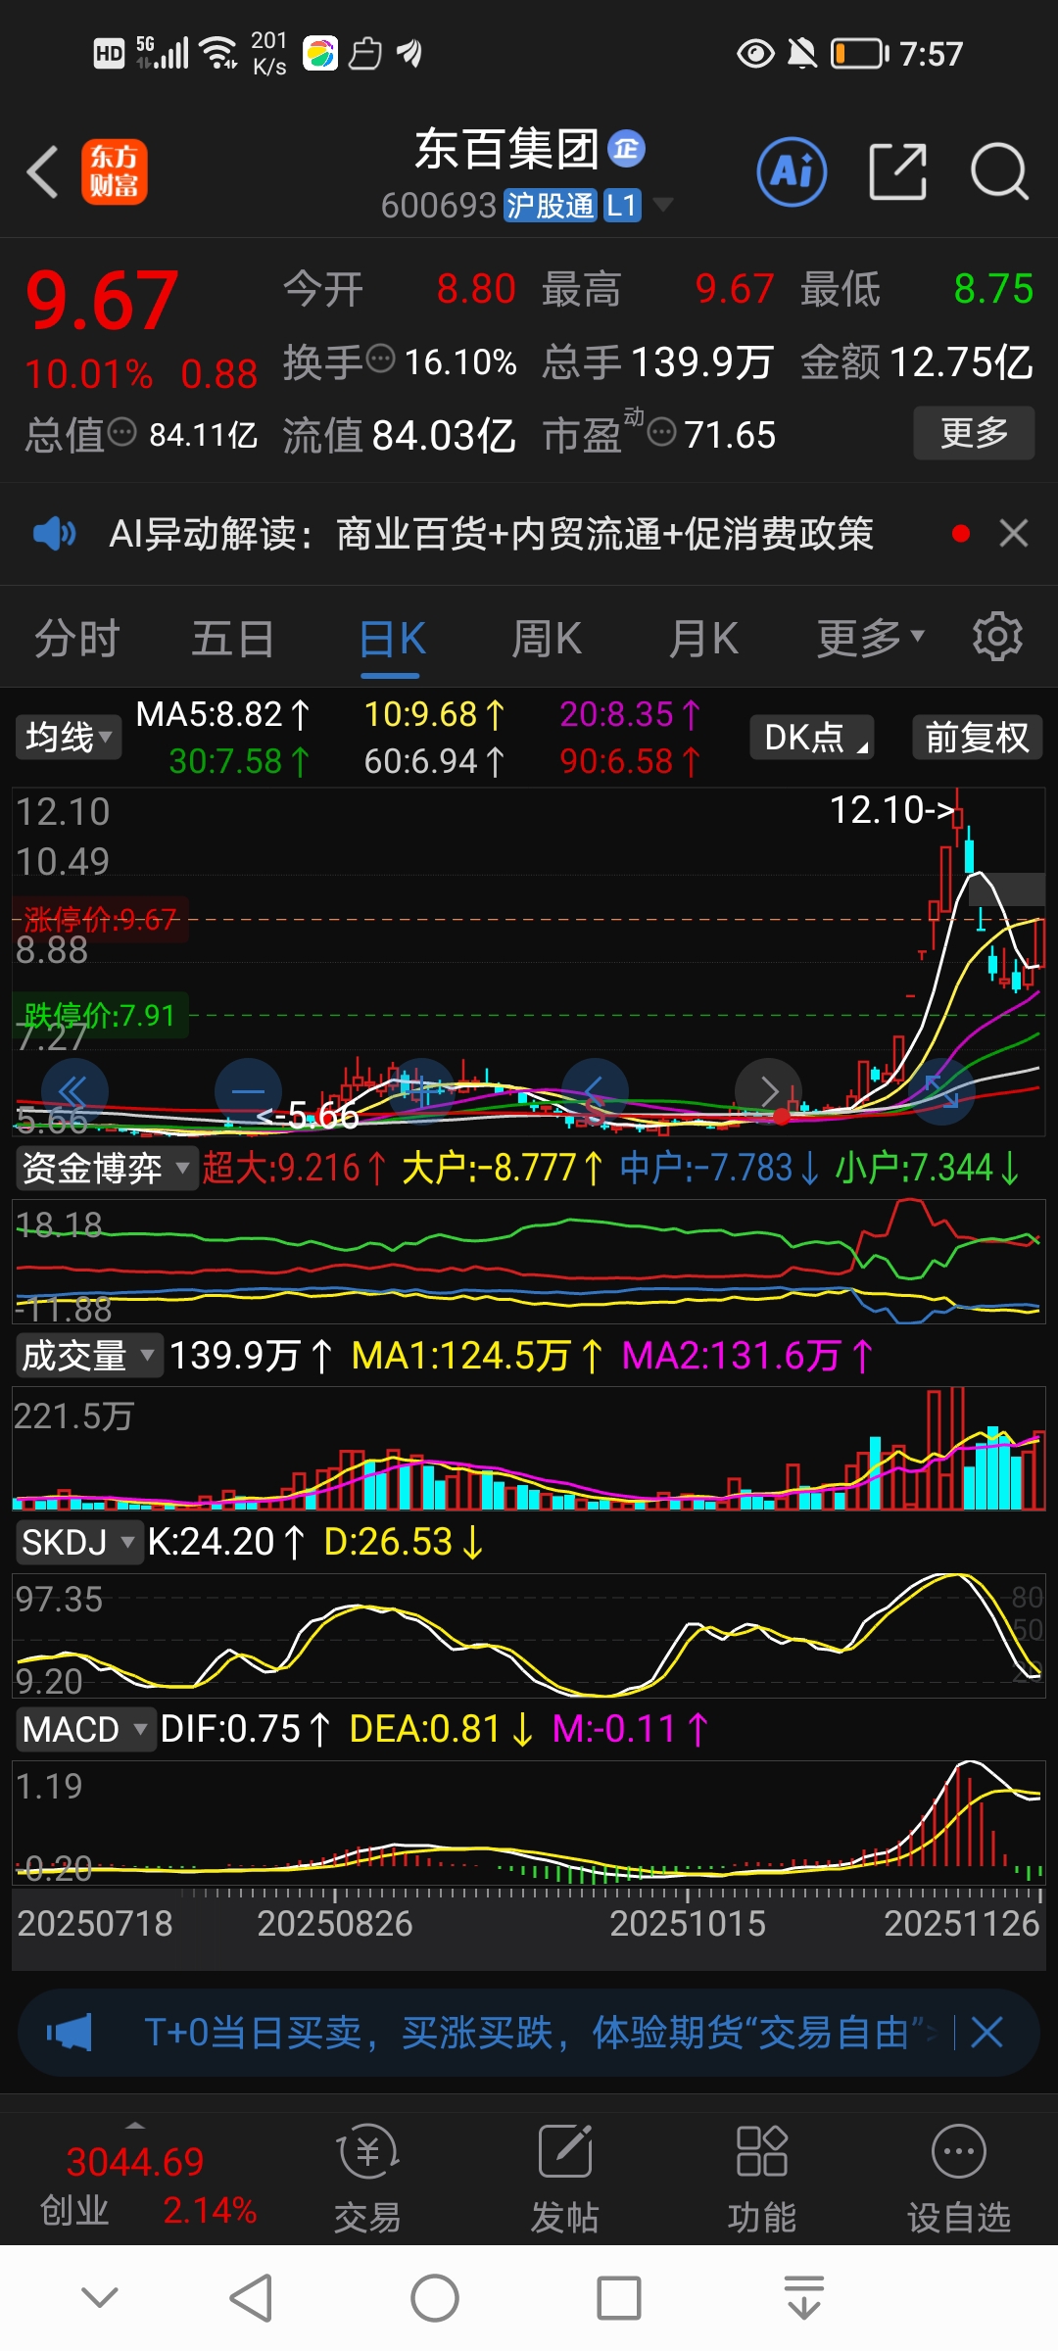
Task: Tap Android back navigation button
Action: click(251, 2298)
